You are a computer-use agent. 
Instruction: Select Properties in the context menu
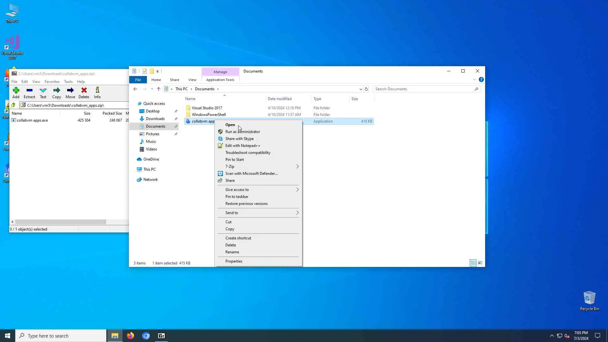pos(234,261)
